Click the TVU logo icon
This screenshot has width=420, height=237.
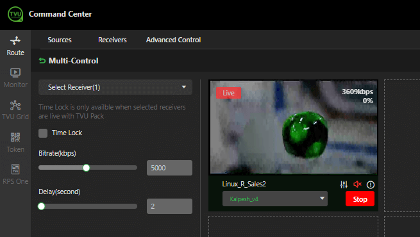[x=15, y=14]
